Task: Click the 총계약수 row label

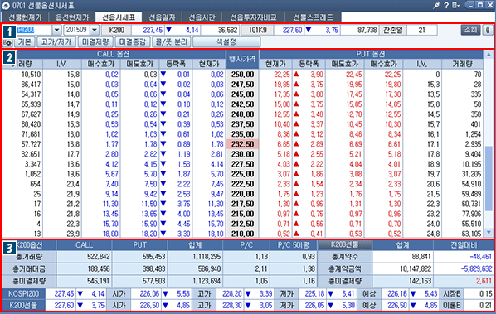Action: point(345,257)
